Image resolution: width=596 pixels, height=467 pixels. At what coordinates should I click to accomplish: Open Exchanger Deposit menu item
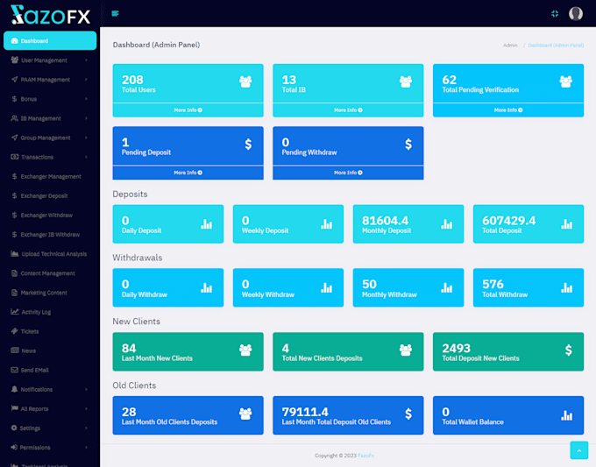(x=50, y=195)
